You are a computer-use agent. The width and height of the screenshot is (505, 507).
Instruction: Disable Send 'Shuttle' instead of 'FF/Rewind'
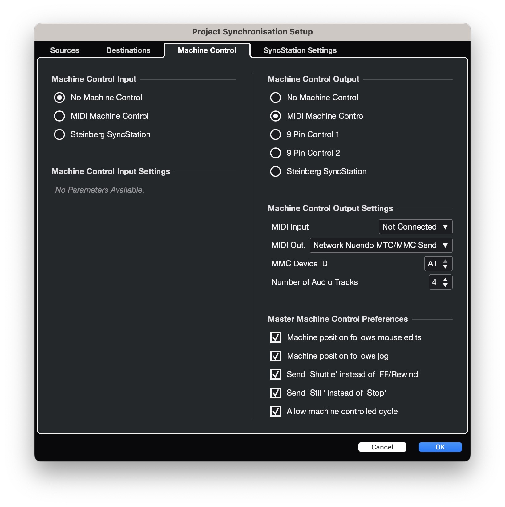point(276,374)
